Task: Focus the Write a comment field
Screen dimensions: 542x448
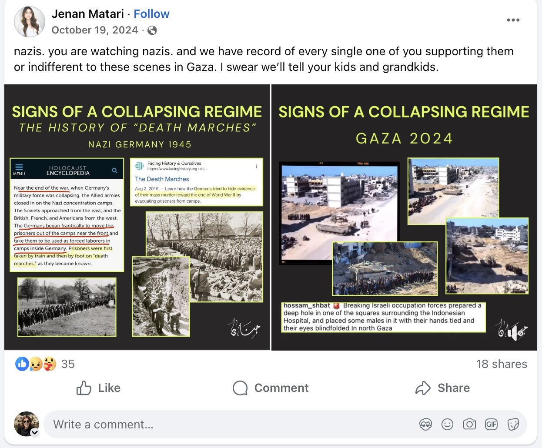Action: tap(226, 424)
